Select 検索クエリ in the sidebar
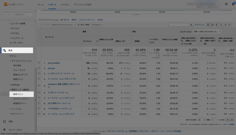Viewport: 236px width, 135px height. tap(21, 94)
